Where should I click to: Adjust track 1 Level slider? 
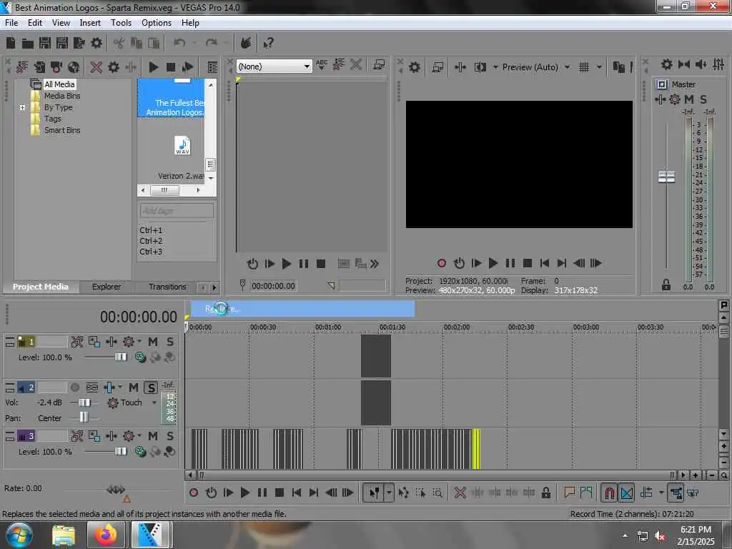pos(120,357)
